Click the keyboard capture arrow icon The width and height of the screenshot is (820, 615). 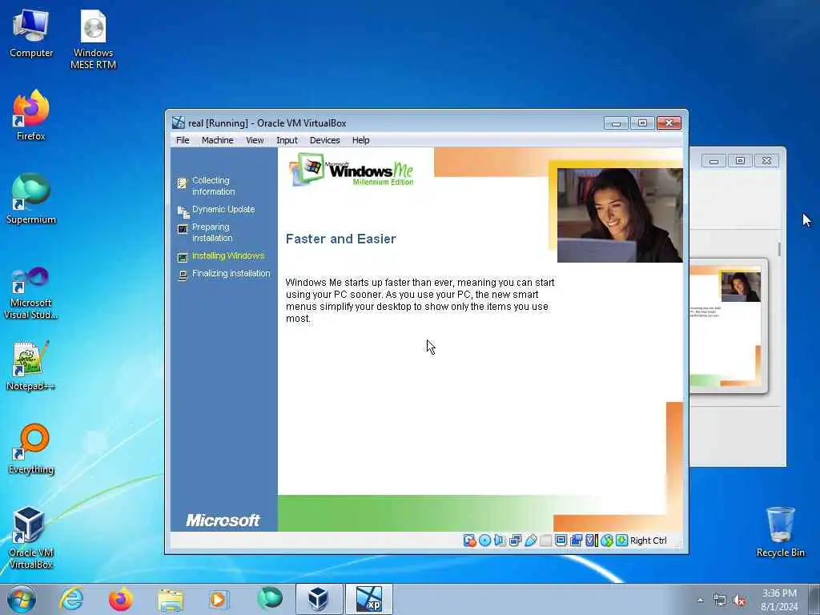(621, 541)
